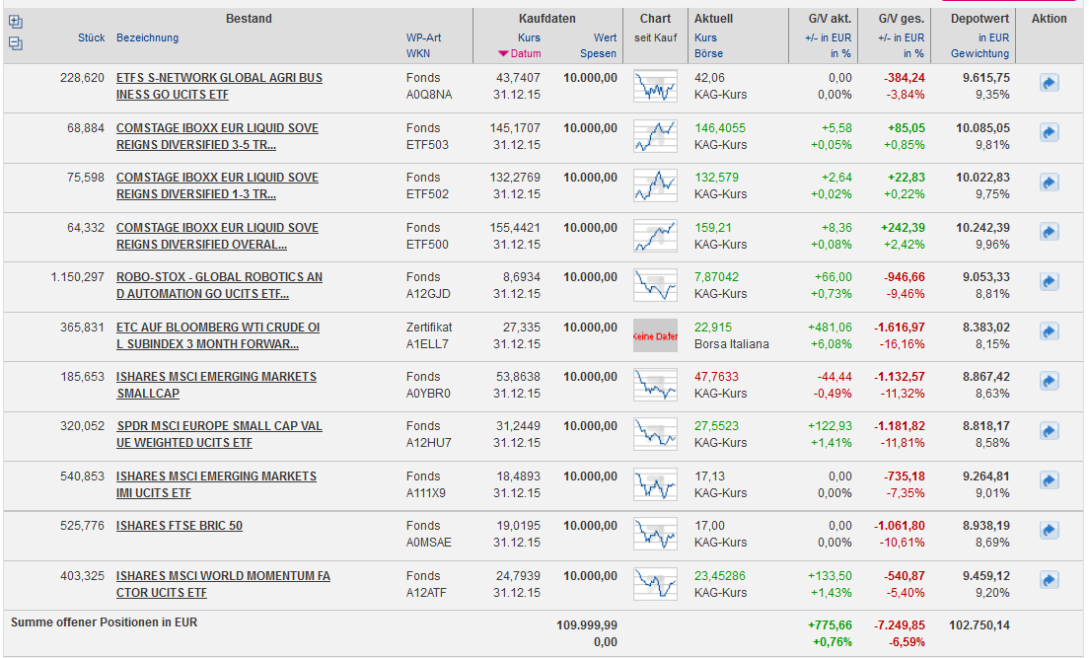Viewport: 1089px width, 658px height.
Task: Open ISHARES FTSE BRIC 50 fund link
Action: point(179,526)
